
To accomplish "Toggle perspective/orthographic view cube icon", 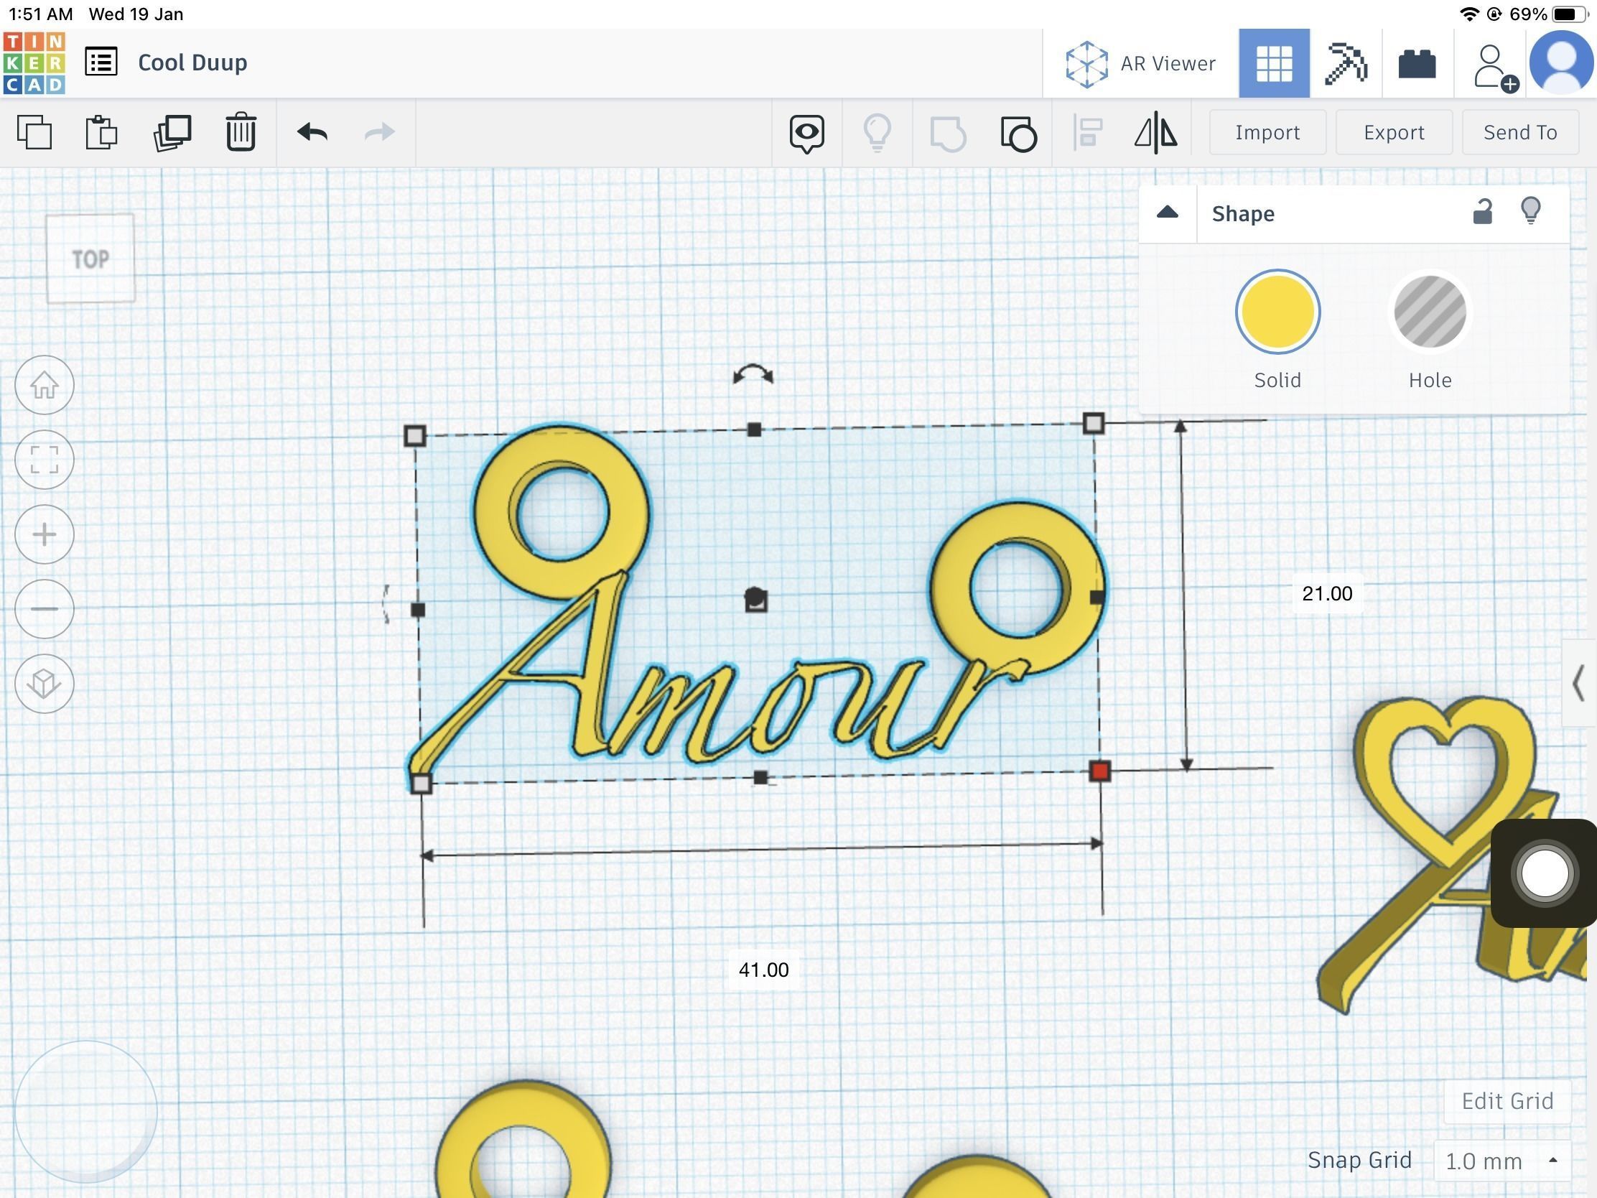I will (44, 683).
